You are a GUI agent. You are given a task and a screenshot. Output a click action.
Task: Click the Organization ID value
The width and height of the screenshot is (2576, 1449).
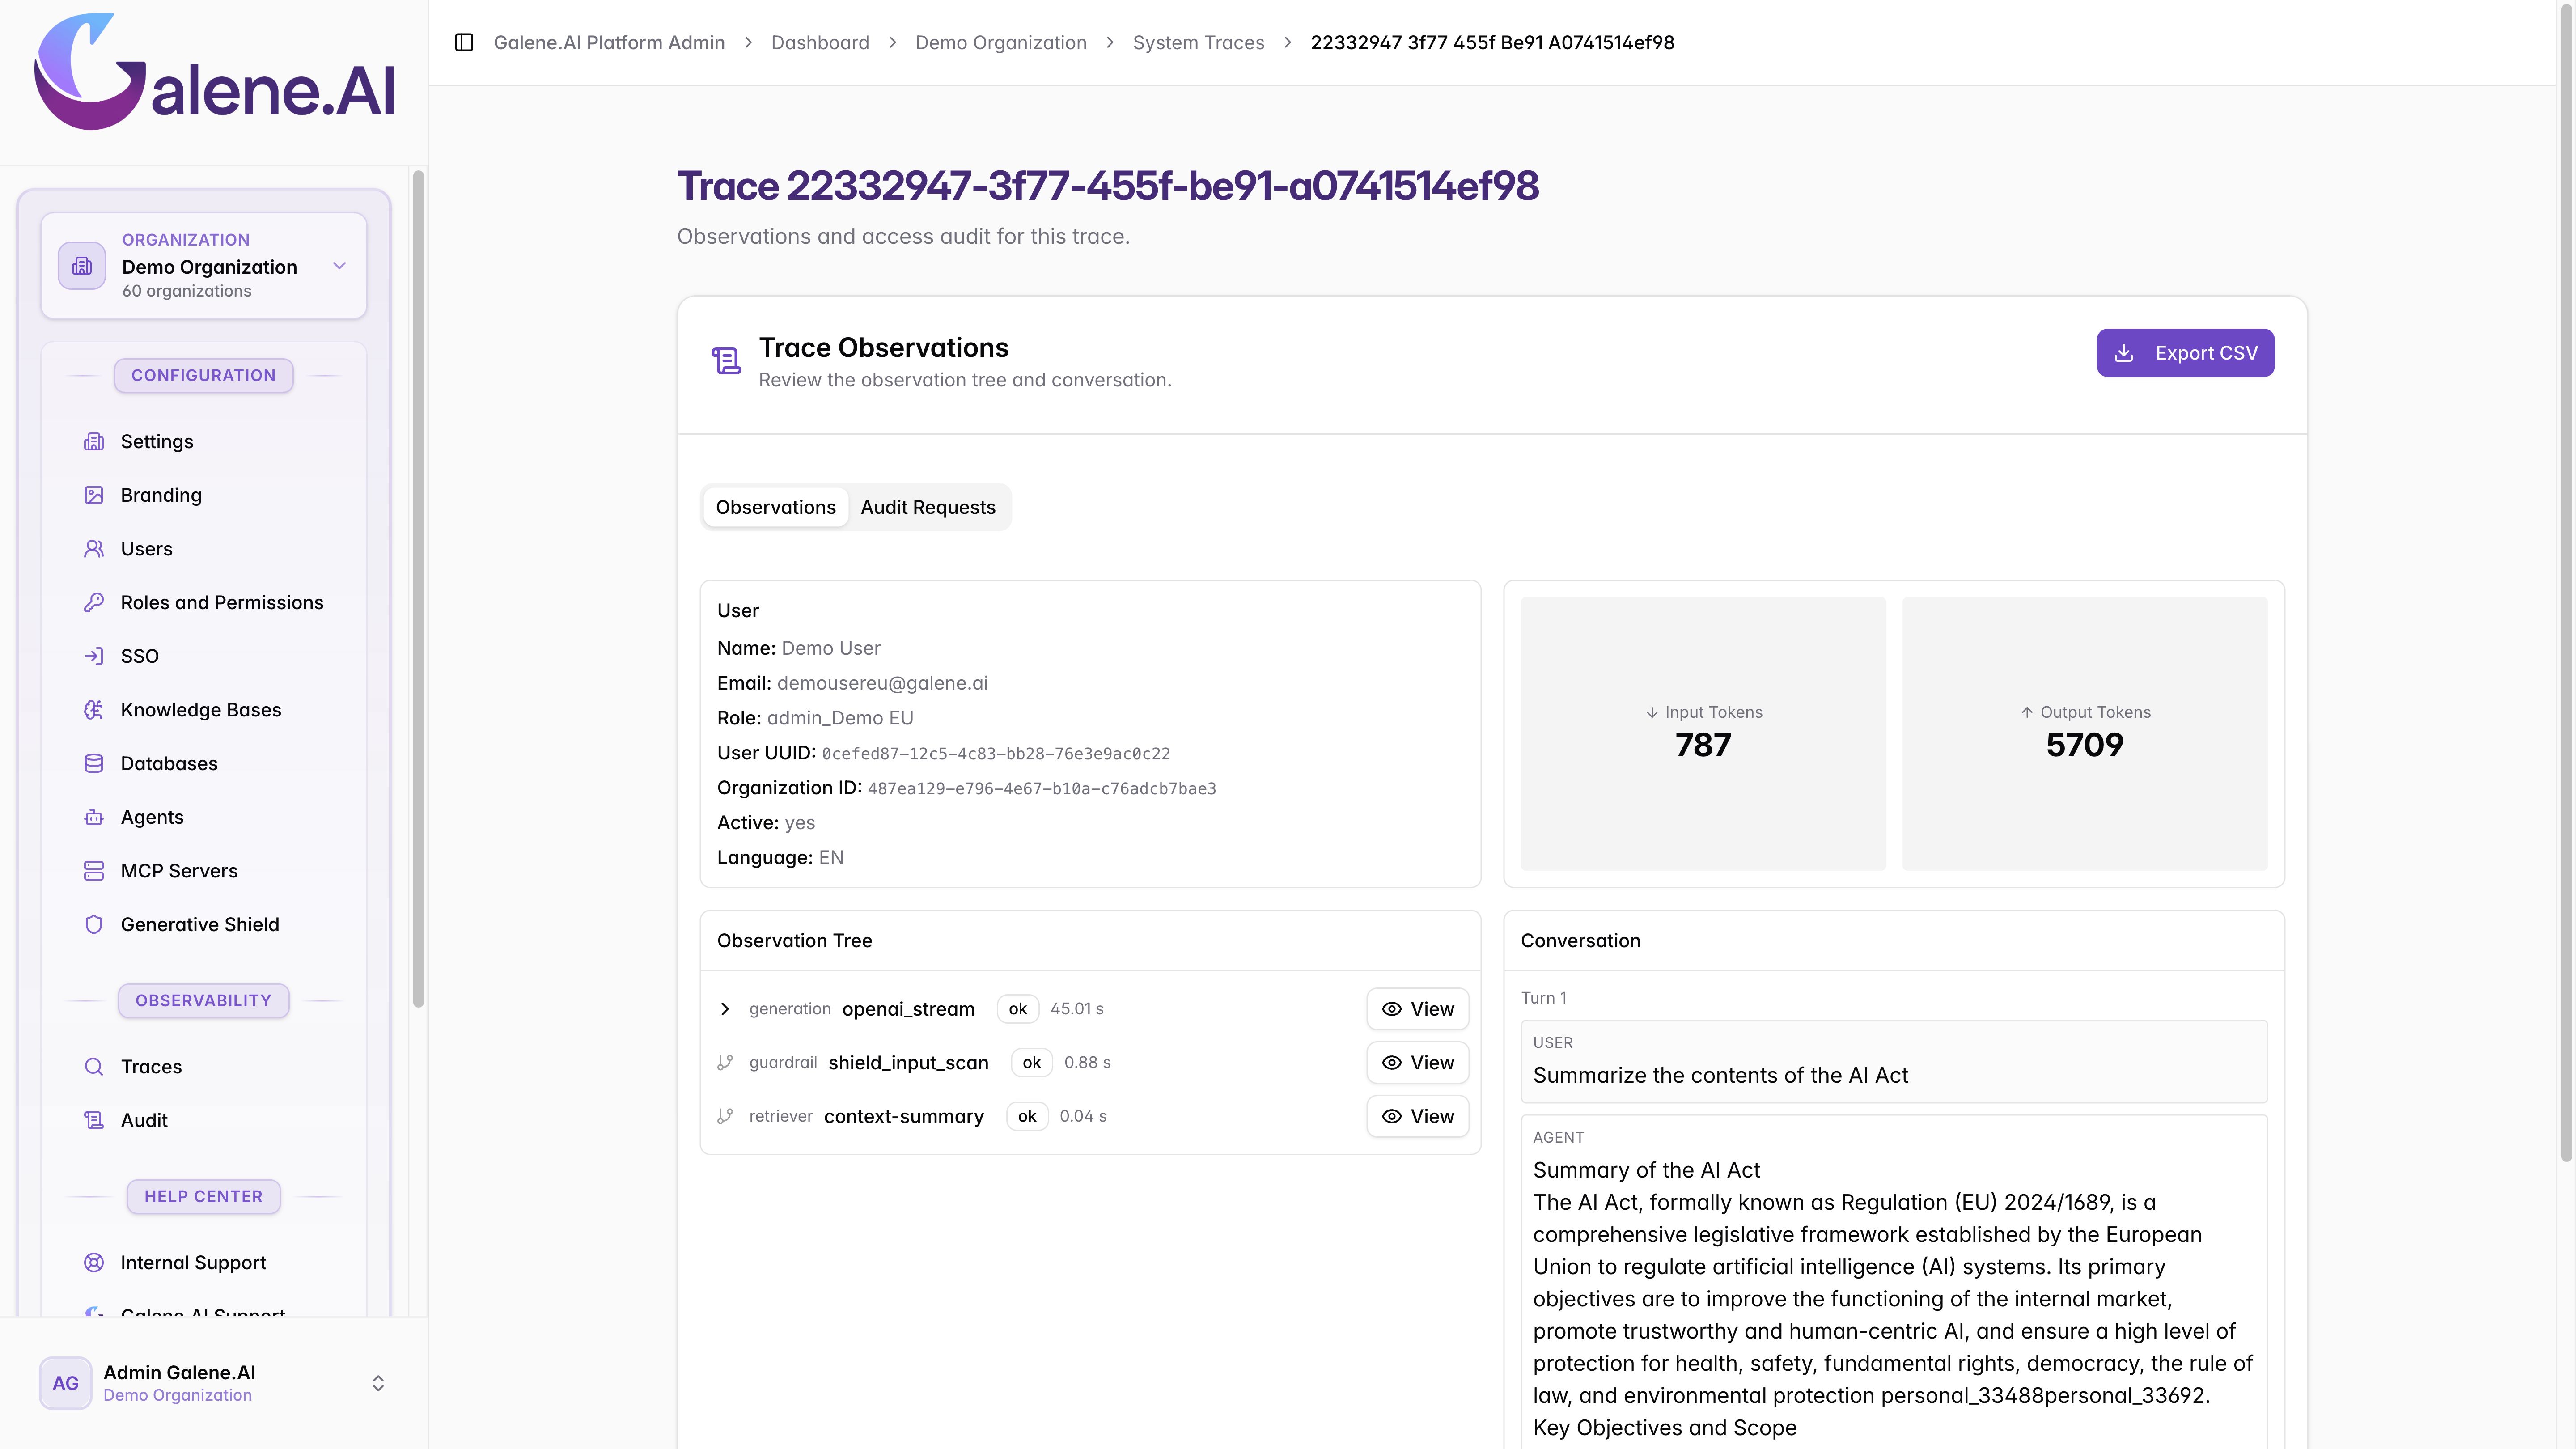point(1042,789)
